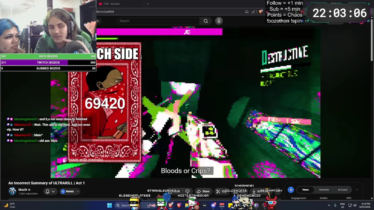
Task: Expand the notification options chevron beside bell
Action: click(x=53, y=191)
